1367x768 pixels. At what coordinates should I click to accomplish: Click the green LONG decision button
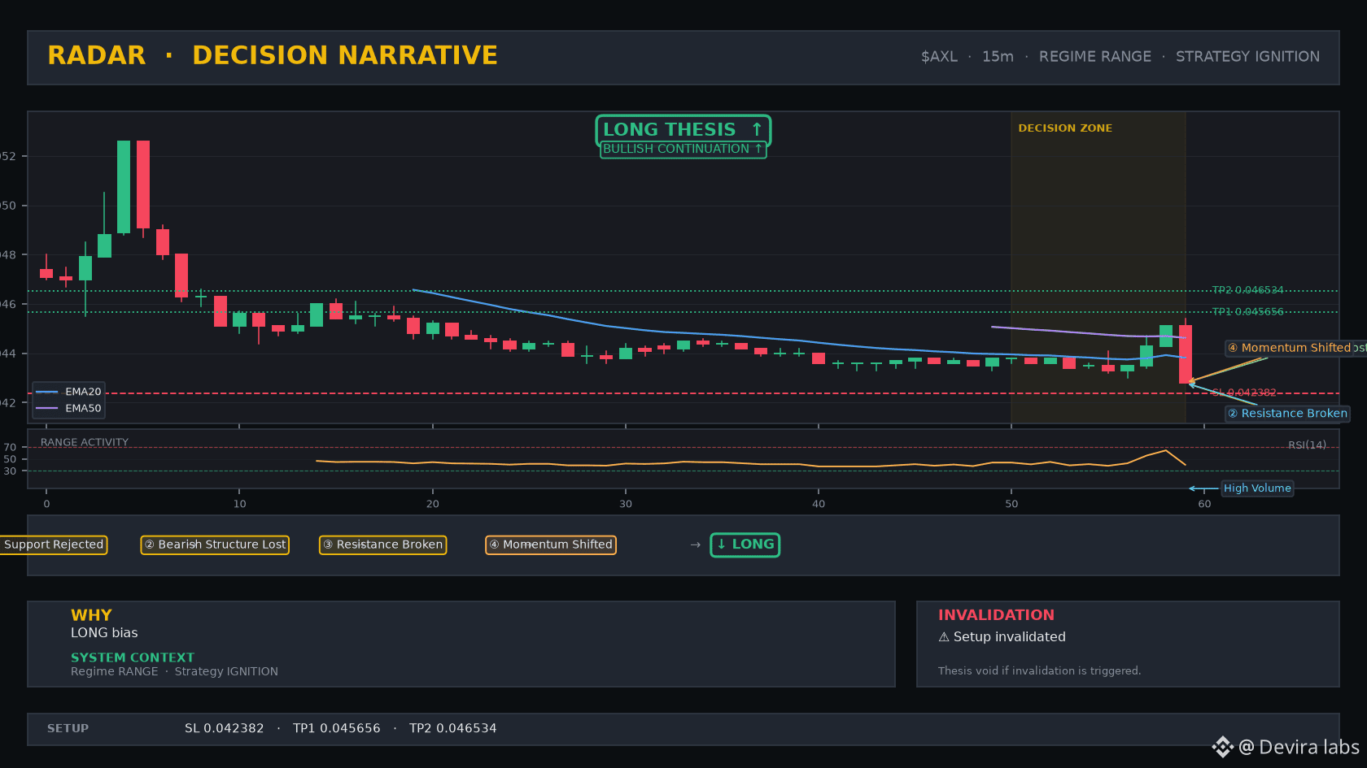[745, 545]
